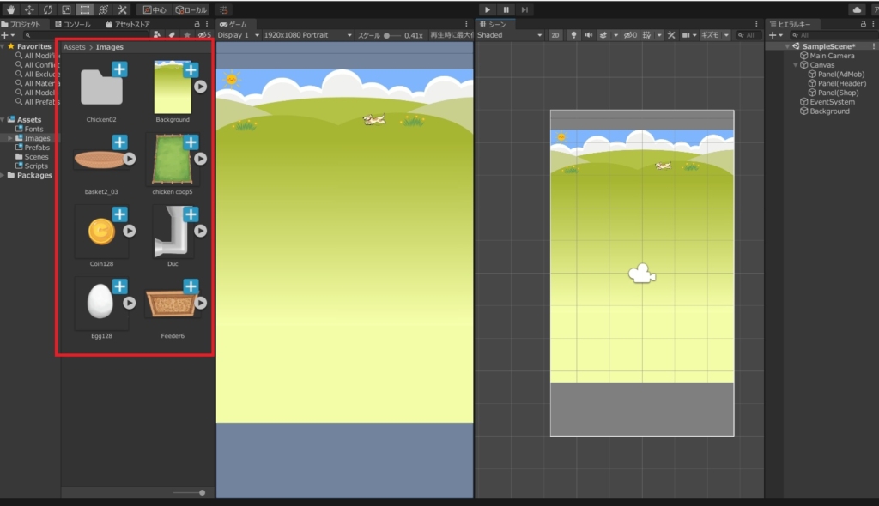Viewport: 879px width, 506px height.
Task: Toggle 2D mode in the Scene view
Action: (555, 35)
